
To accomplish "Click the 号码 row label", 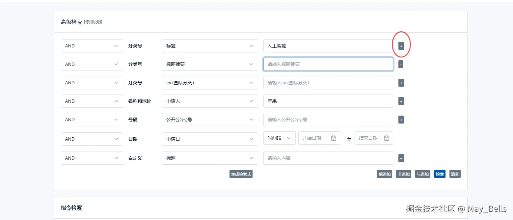I will (133, 120).
